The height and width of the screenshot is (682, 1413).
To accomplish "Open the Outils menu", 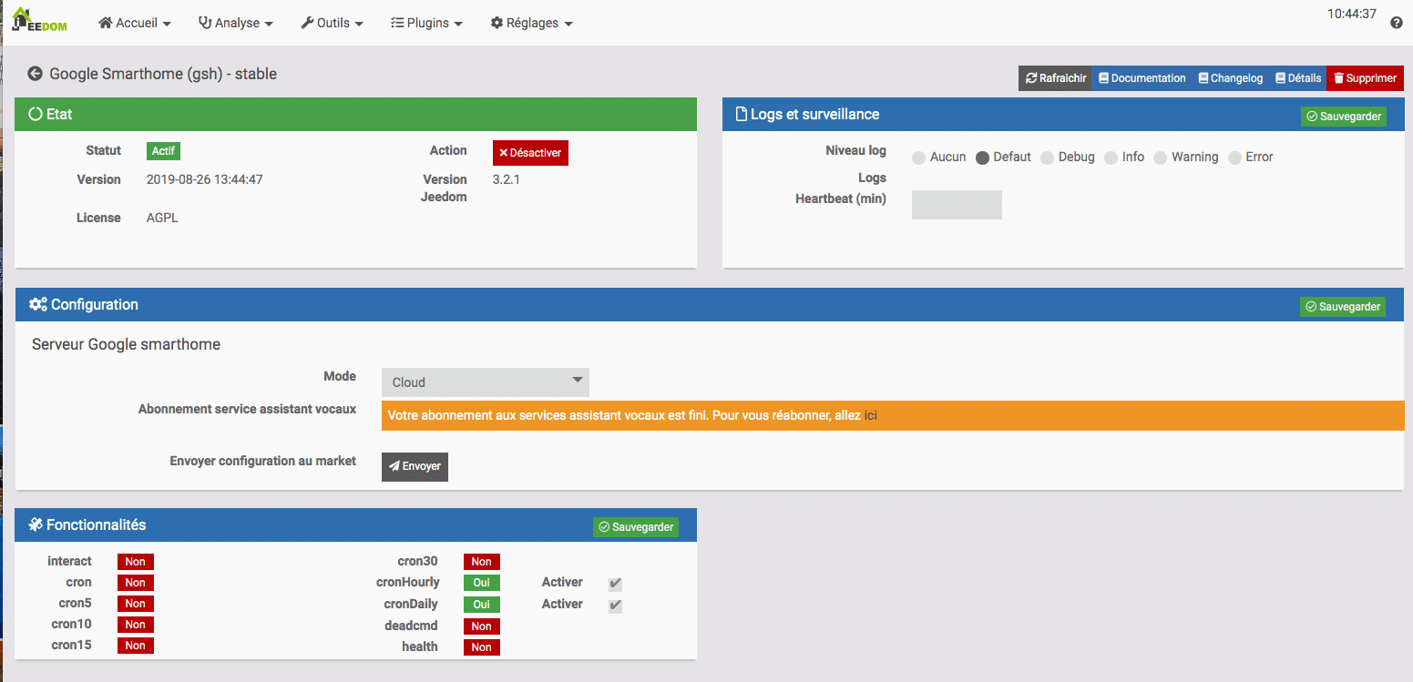I will click(x=333, y=23).
